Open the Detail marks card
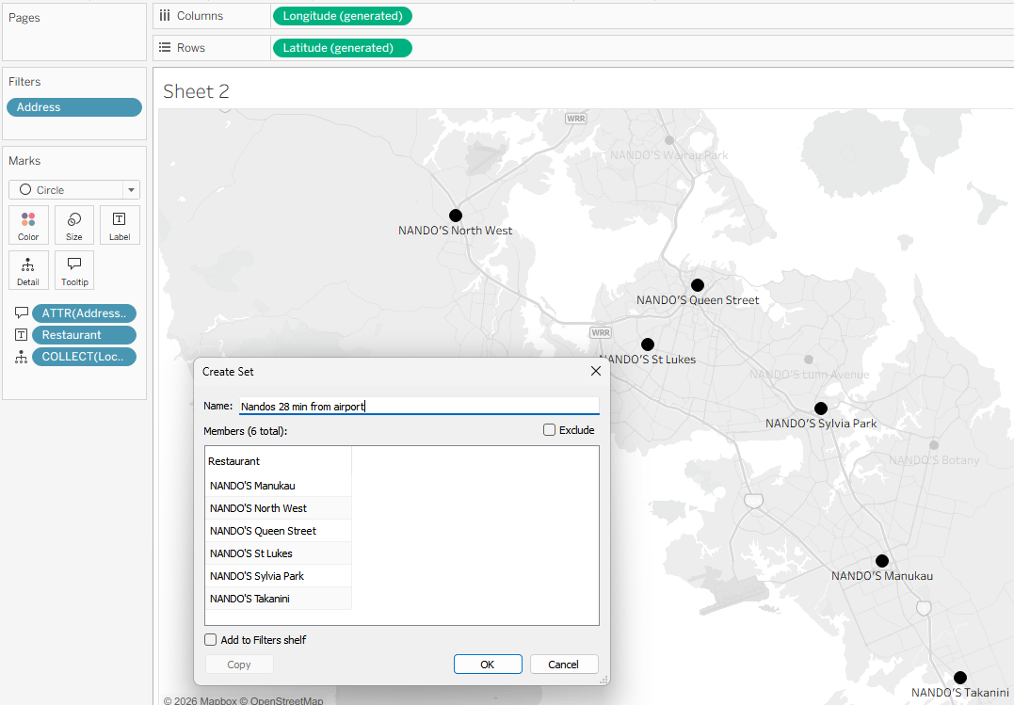Viewport: 1014px width, 705px height. (28, 270)
